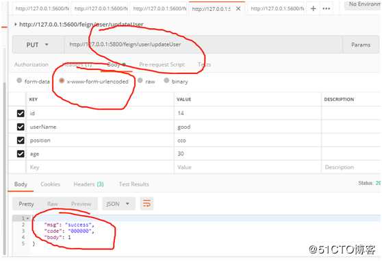382x261 pixels.
Task: Click the value 30 for age
Action: click(x=181, y=153)
